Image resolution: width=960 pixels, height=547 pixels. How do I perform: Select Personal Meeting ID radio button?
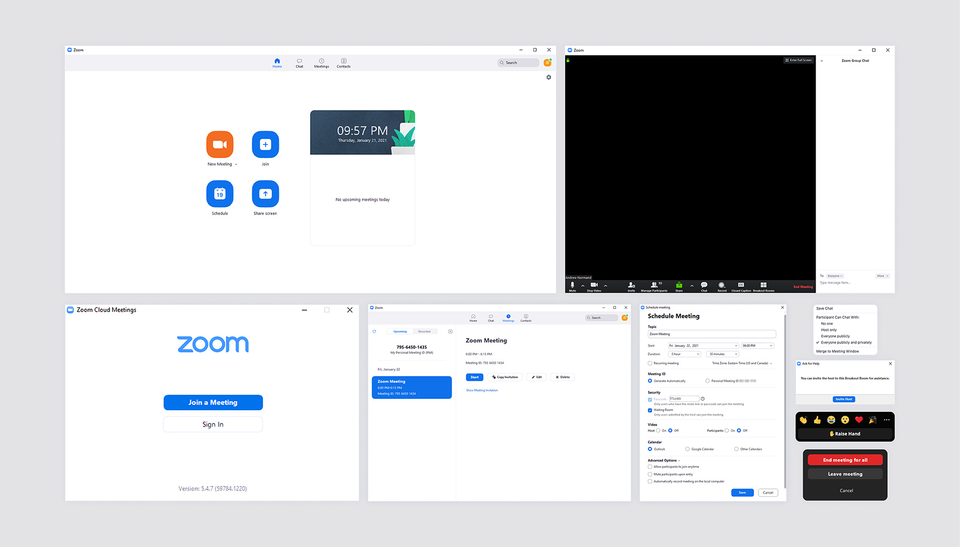pyautogui.click(x=707, y=381)
